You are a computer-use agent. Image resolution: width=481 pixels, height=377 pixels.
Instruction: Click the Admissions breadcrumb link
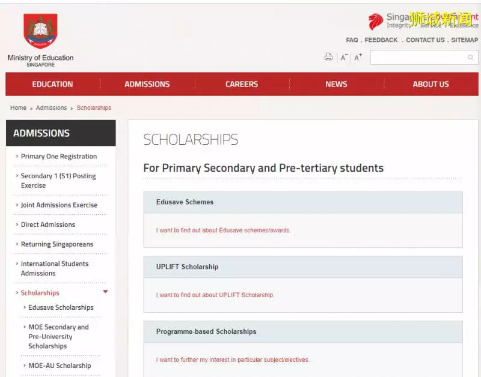[51, 108]
